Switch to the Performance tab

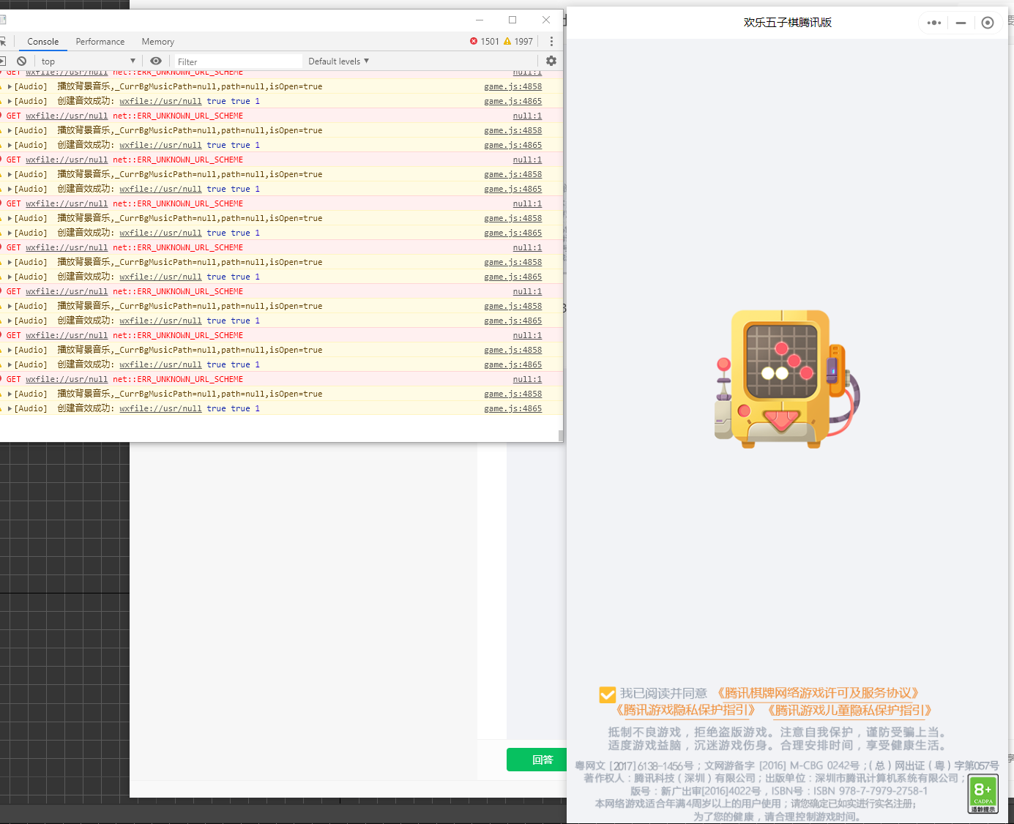tap(100, 42)
